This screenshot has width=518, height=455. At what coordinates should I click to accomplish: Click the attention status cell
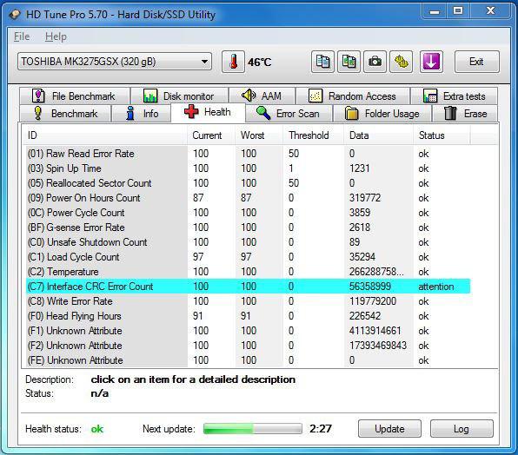coord(436,287)
